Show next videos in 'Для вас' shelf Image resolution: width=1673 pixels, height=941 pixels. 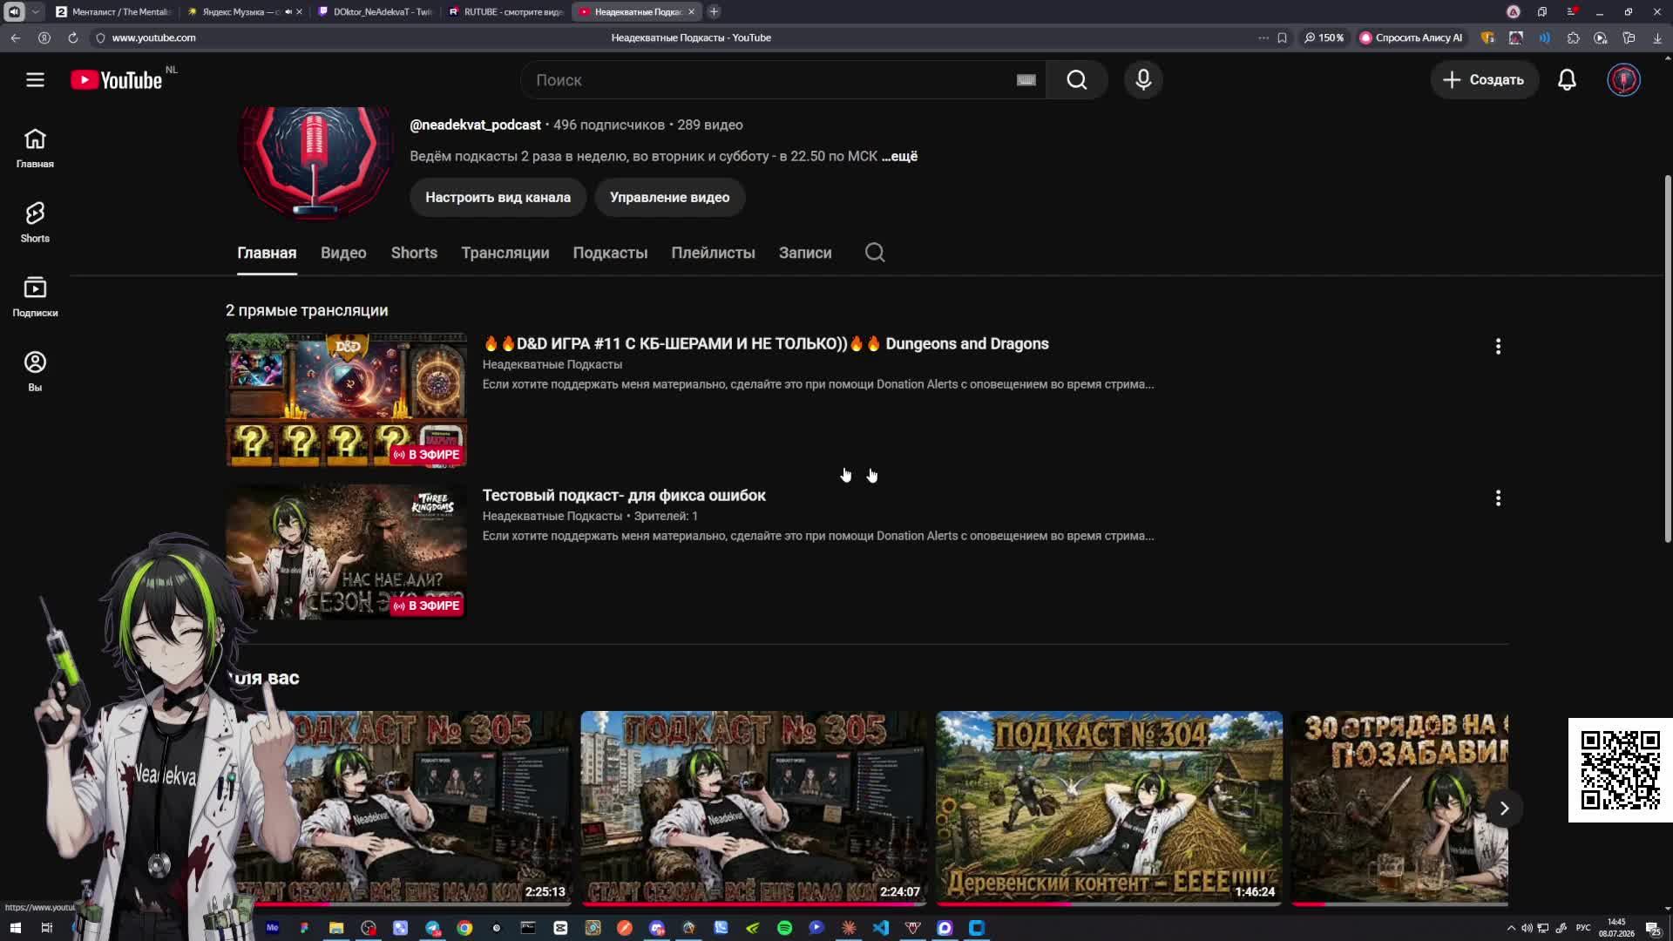[x=1504, y=809]
